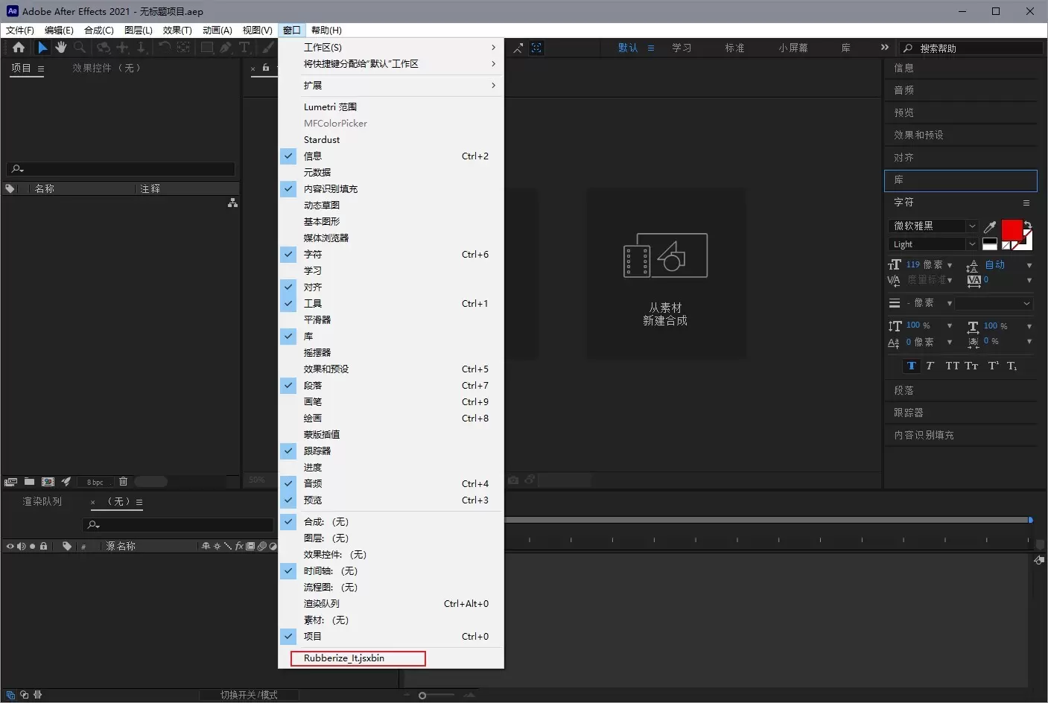Click the red fill color swatch
Screen dimensions: 1048x703
(x=1012, y=229)
